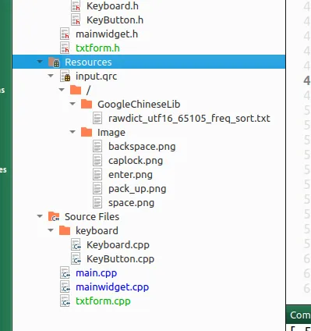The width and height of the screenshot is (311, 331).
Task: Click the Resources locked folder icon
Action: (x=54, y=62)
